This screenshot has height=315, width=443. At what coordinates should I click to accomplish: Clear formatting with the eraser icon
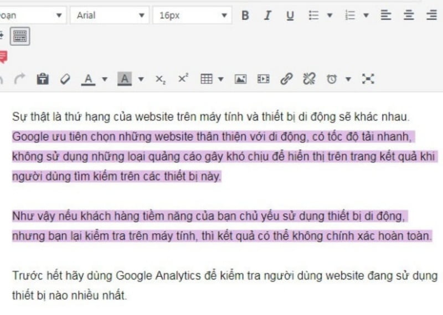[65, 79]
